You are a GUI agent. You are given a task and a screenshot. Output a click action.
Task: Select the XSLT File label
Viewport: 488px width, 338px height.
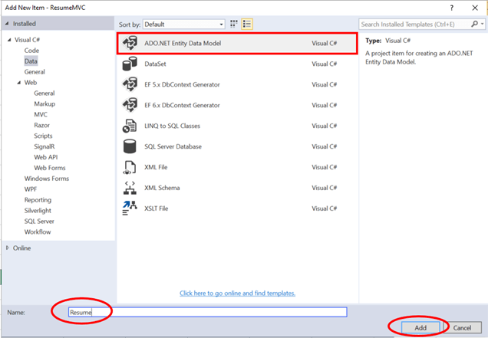click(x=156, y=208)
